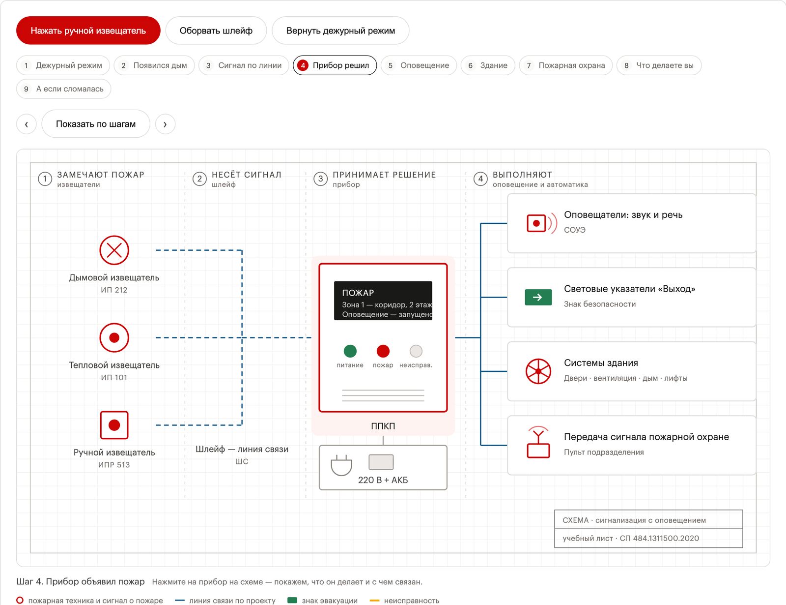Open the Системы здания card

tap(631, 371)
